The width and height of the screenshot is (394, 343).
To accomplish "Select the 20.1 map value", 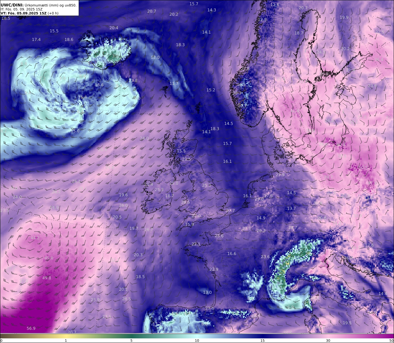I will pos(123,289).
